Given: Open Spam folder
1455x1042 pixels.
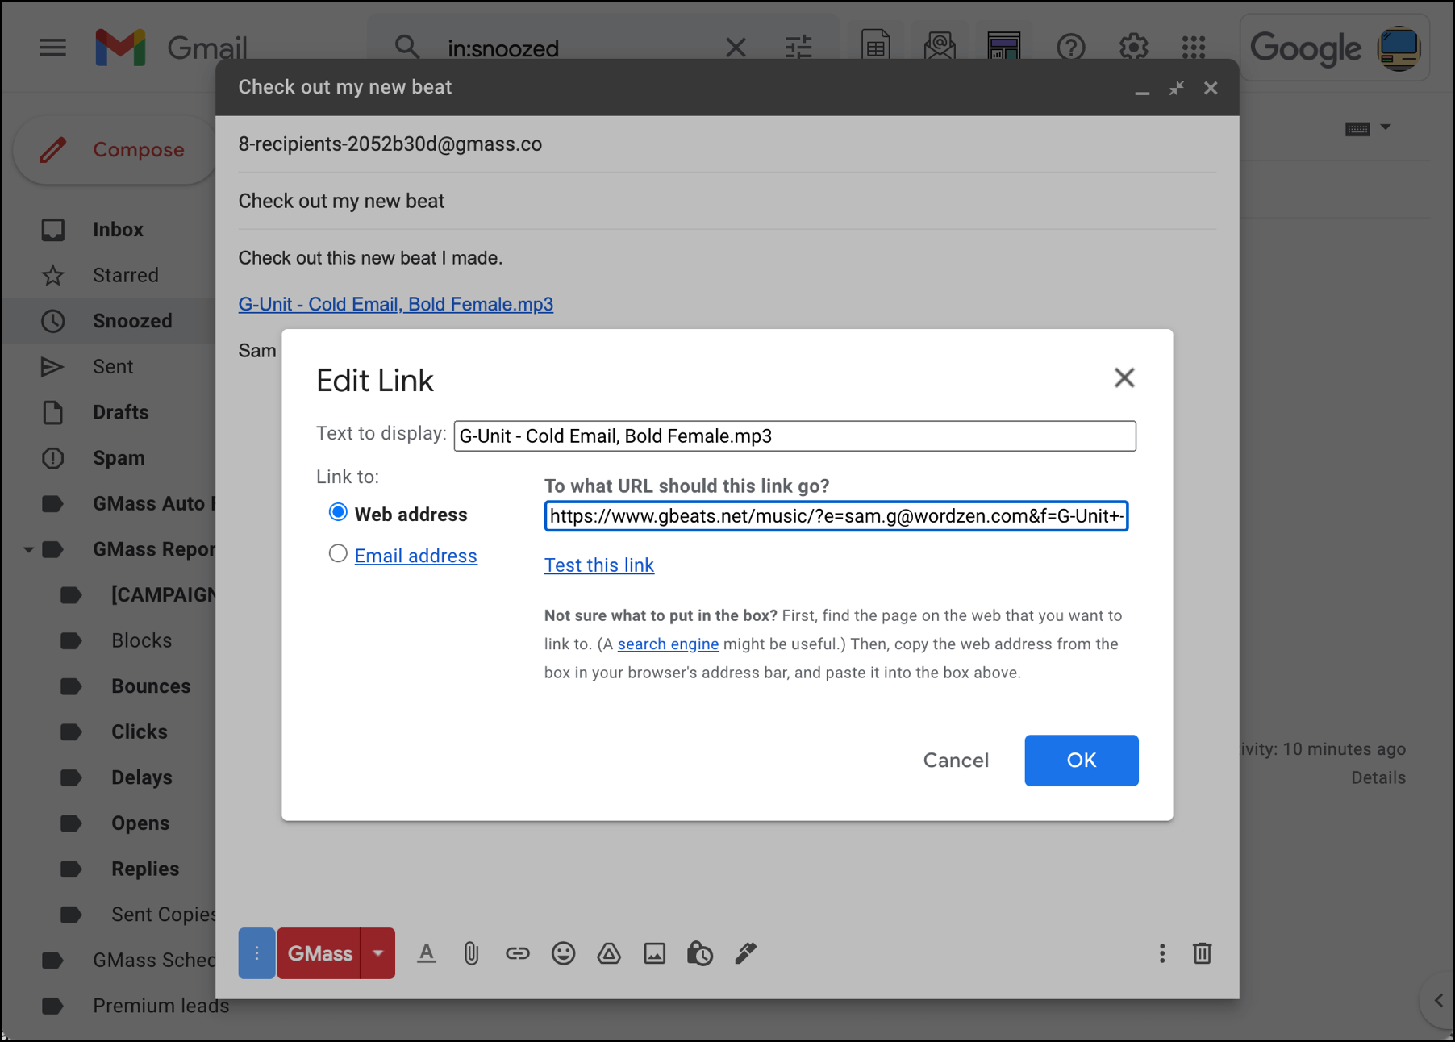Looking at the screenshot, I should coord(119,458).
